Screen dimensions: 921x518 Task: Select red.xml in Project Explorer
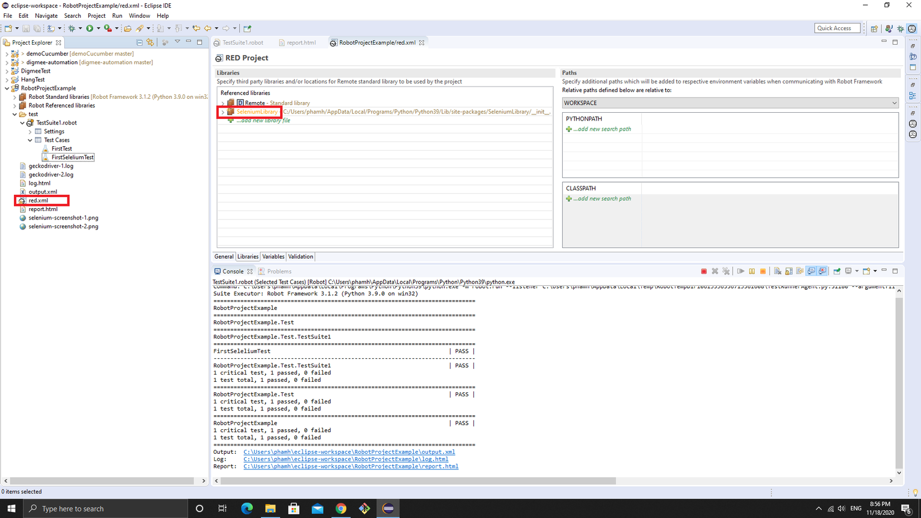coord(38,200)
